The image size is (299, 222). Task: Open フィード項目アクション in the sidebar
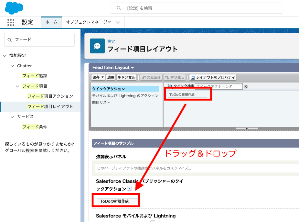pyautogui.click(x=50, y=96)
